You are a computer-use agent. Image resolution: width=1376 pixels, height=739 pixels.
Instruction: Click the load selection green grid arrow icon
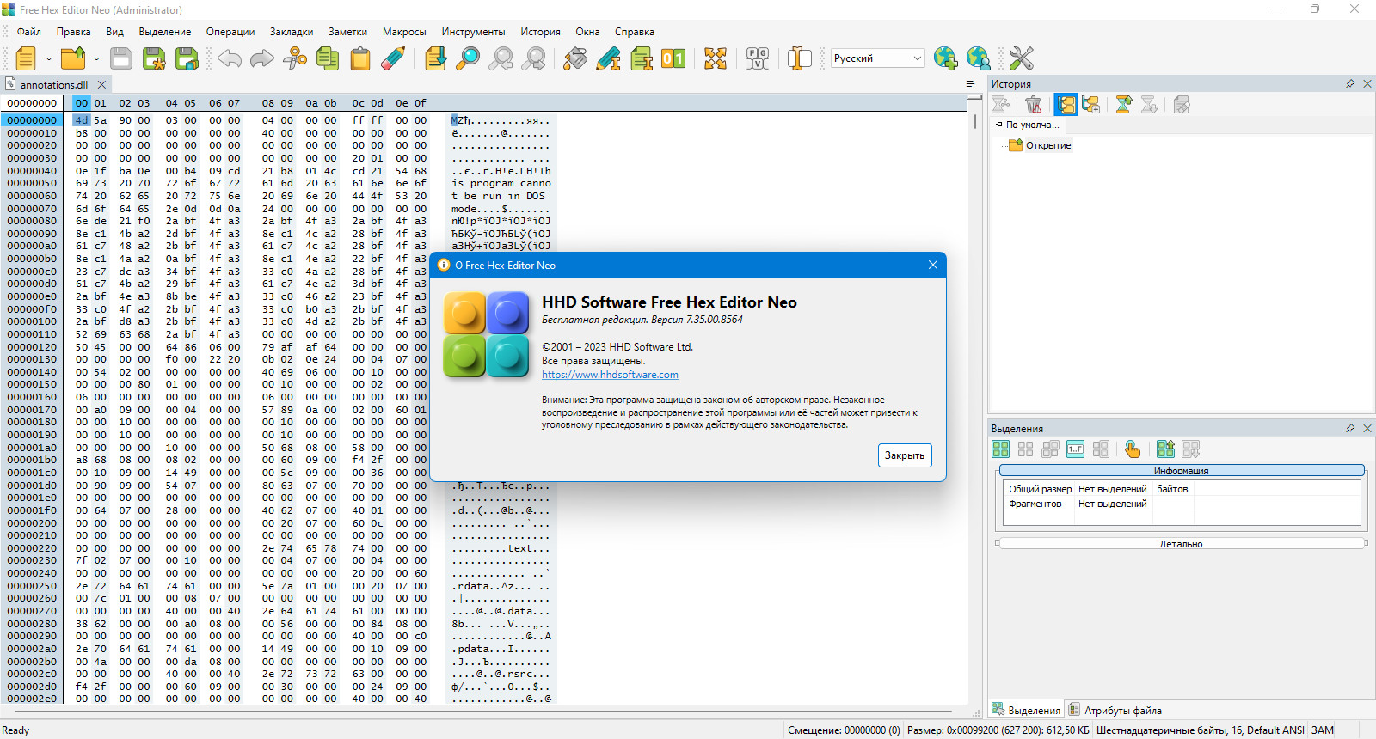click(x=1165, y=449)
